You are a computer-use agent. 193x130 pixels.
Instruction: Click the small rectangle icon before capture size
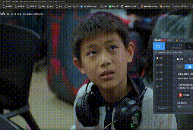click(x=156, y=52)
